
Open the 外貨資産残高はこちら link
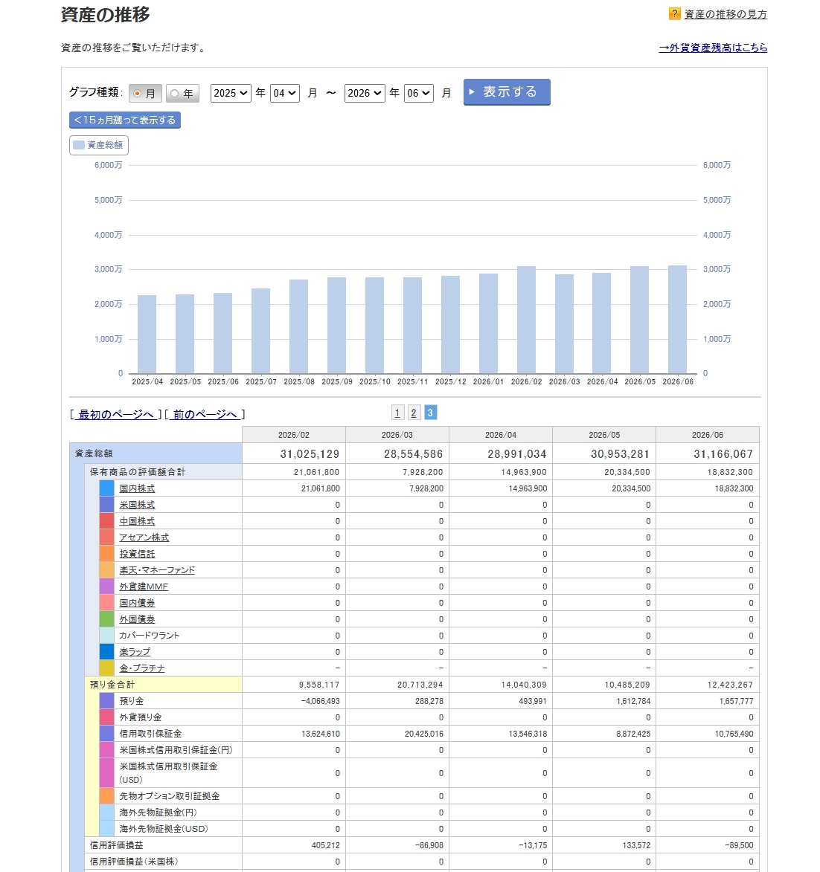coord(713,48)
